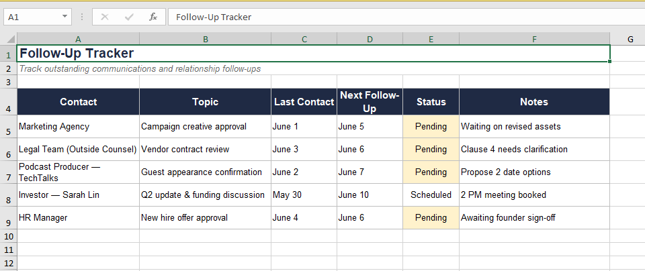Select the Waiting on revised assets cell

coord(534,127)
